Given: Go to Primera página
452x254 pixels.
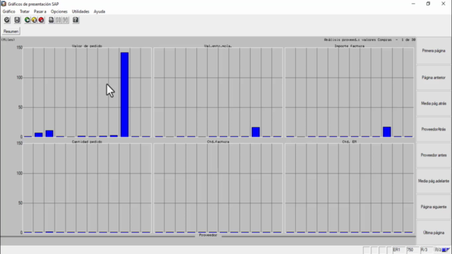Looking at the screenshot, I should coord(434,51).
